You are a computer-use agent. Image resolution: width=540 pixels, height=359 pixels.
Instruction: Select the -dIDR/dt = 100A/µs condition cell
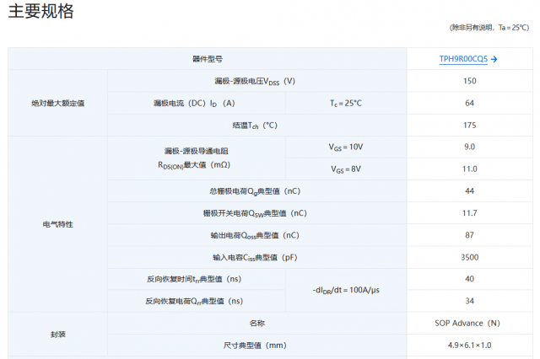click(345, 290)
